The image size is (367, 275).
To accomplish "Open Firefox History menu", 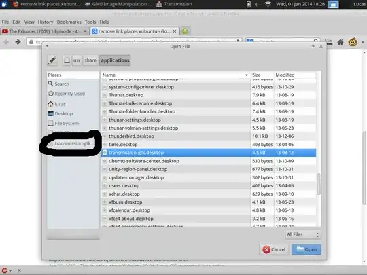I will pos(46,22).
